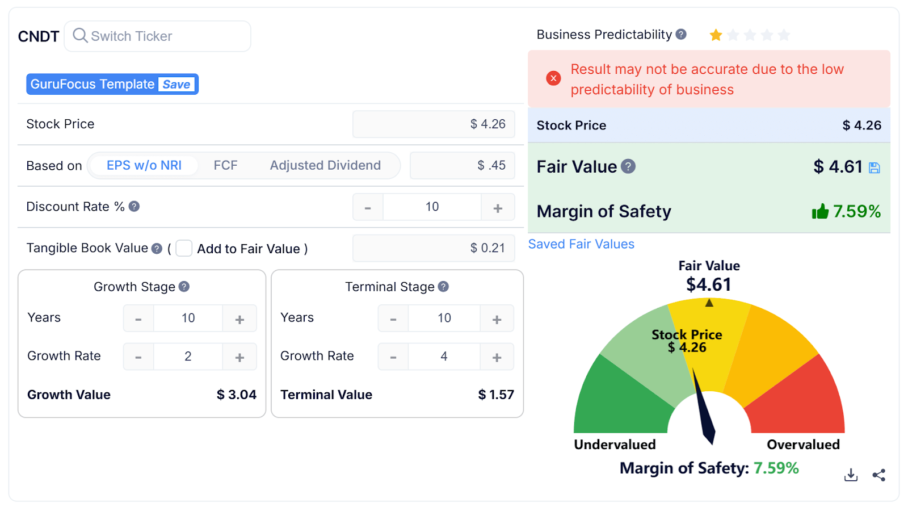This screenshot has height=507, width=908.
Task: Open the Fair Value question mark tooltip
Action: pos(628,166)
